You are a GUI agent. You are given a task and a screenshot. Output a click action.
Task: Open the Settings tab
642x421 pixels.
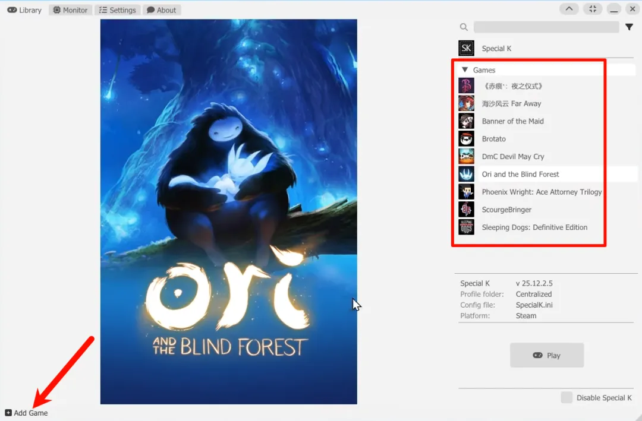(x=118, y=10)
